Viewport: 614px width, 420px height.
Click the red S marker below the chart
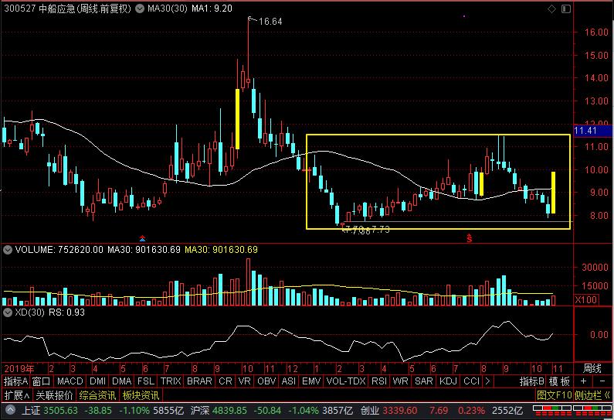pyautogui.click(x=469, y=237)
